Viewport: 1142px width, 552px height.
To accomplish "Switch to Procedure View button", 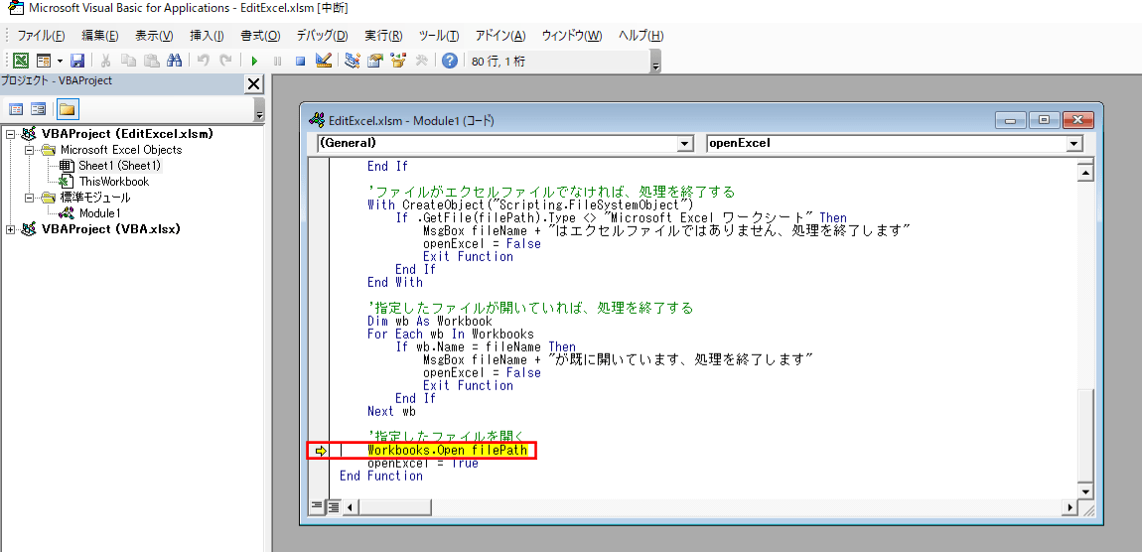I will coord(318,506).
